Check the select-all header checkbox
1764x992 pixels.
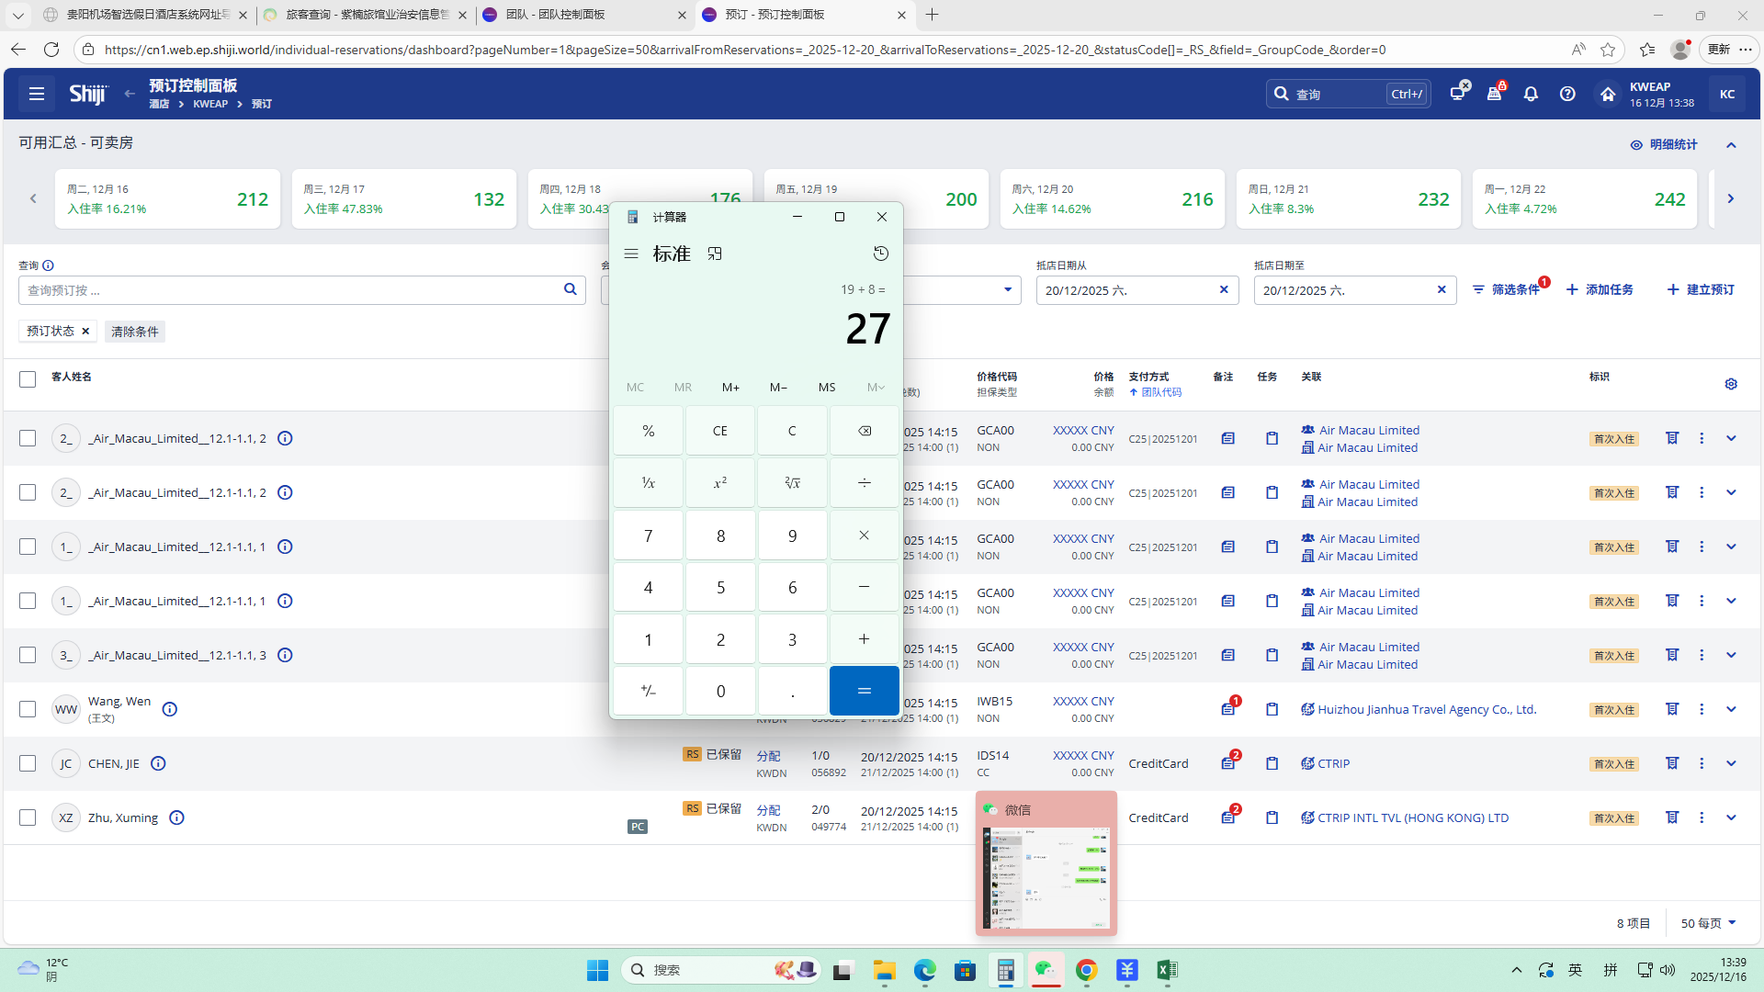[28, 379]
